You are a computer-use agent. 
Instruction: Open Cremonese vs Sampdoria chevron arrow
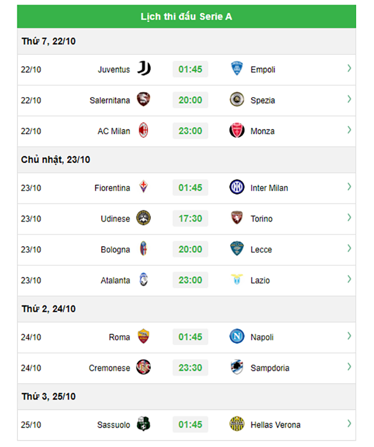[x=349, y=367]
